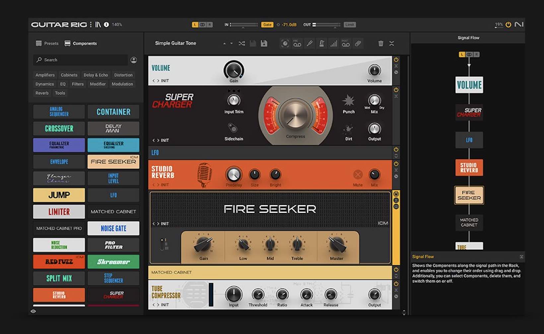This screenshot has width=544, height=334.
Task: Select Studio Reverb block in Signal Flow
Action: coord(469,167)
